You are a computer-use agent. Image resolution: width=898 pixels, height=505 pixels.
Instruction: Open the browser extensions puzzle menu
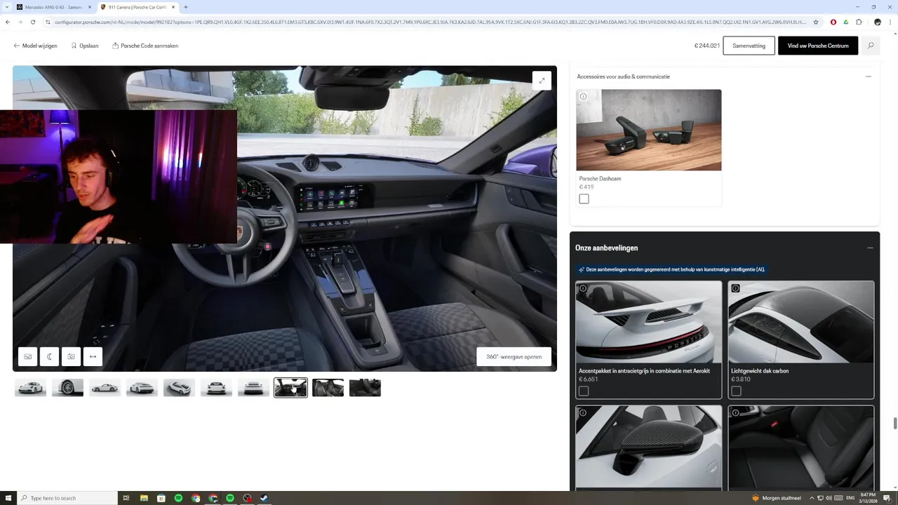[x=859, y=22]
